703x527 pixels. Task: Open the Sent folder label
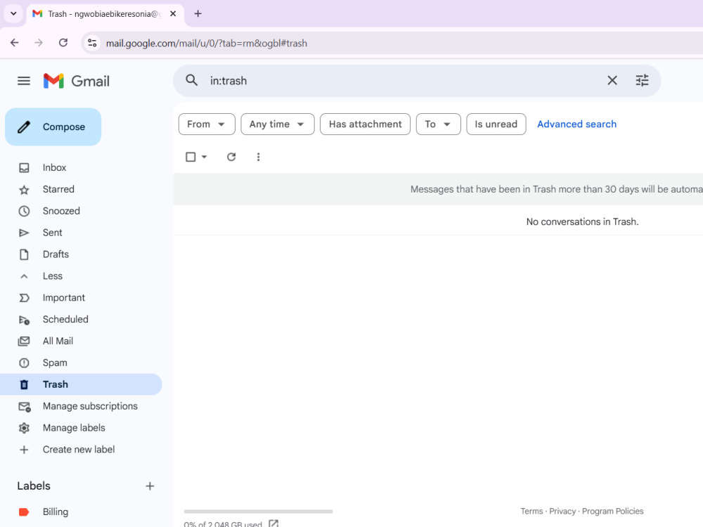53,233
